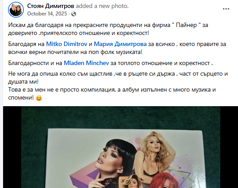Image resolution: width=238 pixels, height=188 pixels.
Task: Click the paragraph mentioning "Пайнер"
Action: pyautogui.click(x=108, y=29)
